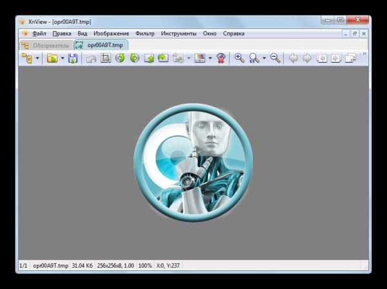Click the horizontal flip icon
Screen dimensions: 387x289
pos(163,58)
